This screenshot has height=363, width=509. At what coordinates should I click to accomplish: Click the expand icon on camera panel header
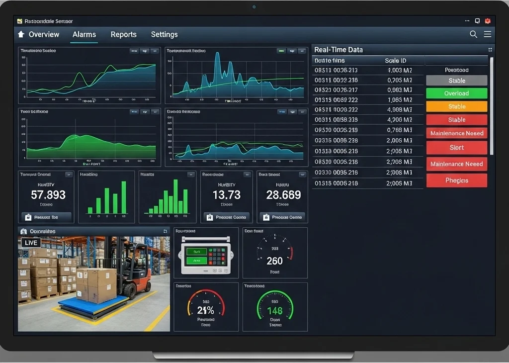[x=165, y=231]
